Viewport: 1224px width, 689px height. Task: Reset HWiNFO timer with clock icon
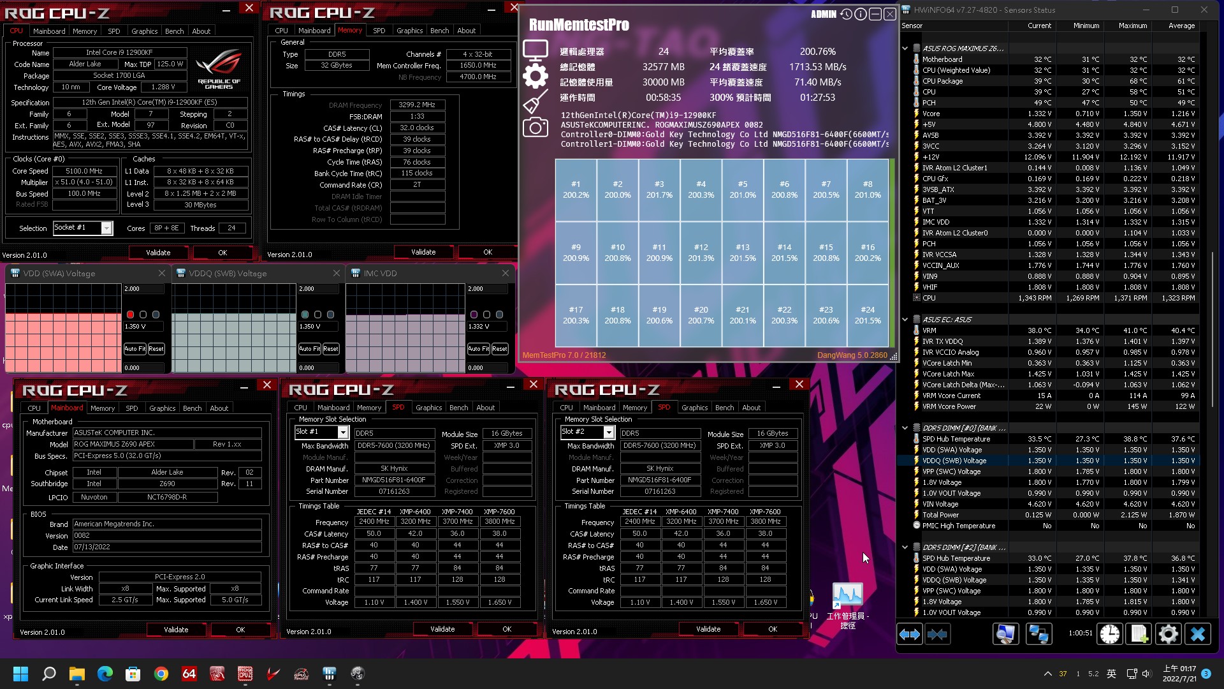click(x=1110, y=634)
